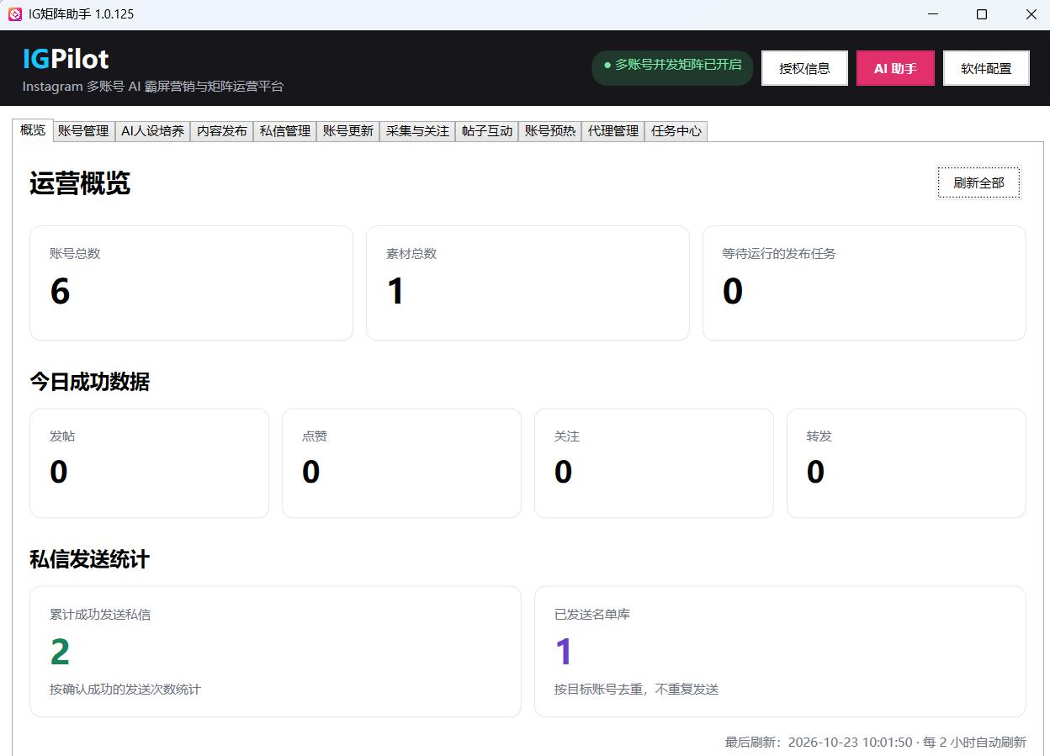
Task: Click the 关注 label
Action: pos(567,436)
